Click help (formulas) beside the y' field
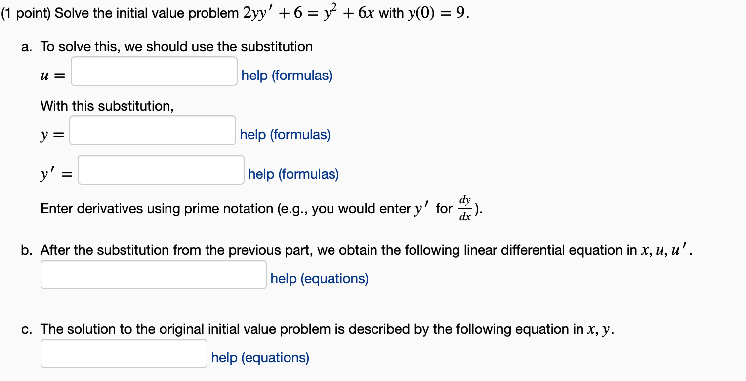The height and width of the screenshot is (381, 746). tap(292, 174)
